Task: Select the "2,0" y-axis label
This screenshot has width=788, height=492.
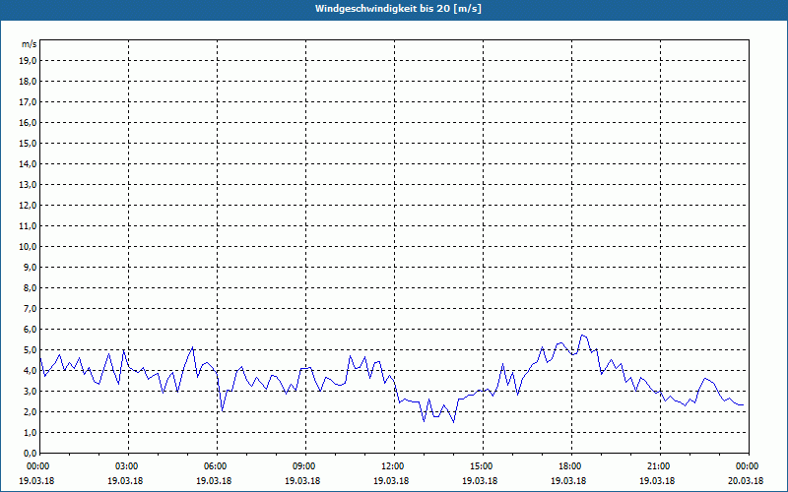Action: pos(31,411)
